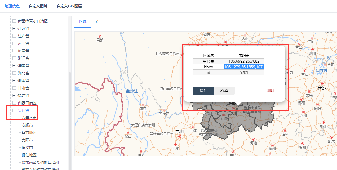The image size is (337, 170).
Task: Collapse the 贵州省 tree node
Action: tap(14, 110)
